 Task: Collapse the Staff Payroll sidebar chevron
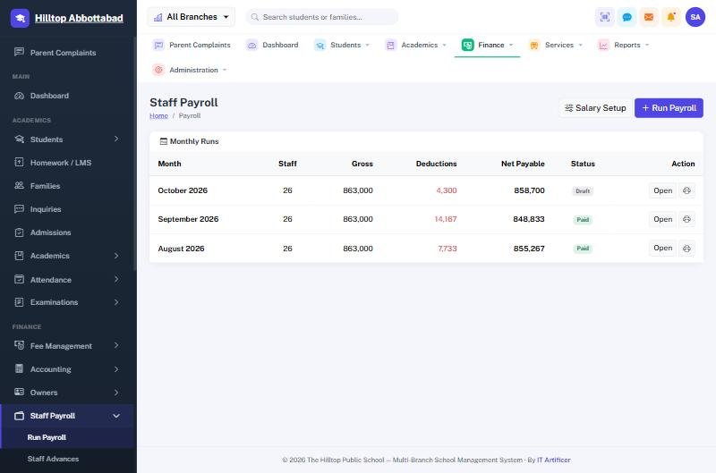click(x=116, y=416)
